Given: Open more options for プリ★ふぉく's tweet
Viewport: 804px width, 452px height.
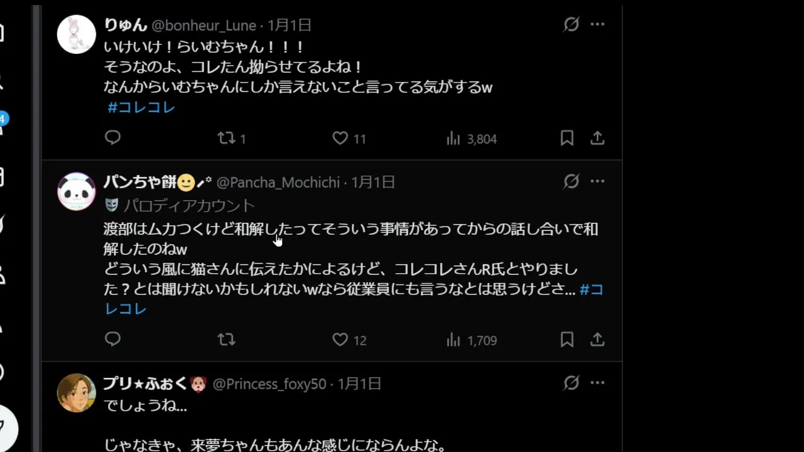Looking at the screenshot, I should coord(597,383).
